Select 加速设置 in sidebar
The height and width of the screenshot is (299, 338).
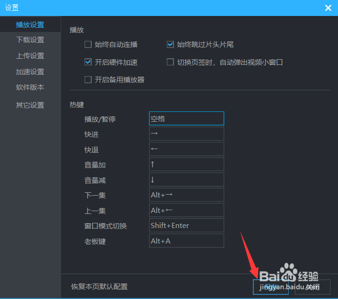click(30, 72)
